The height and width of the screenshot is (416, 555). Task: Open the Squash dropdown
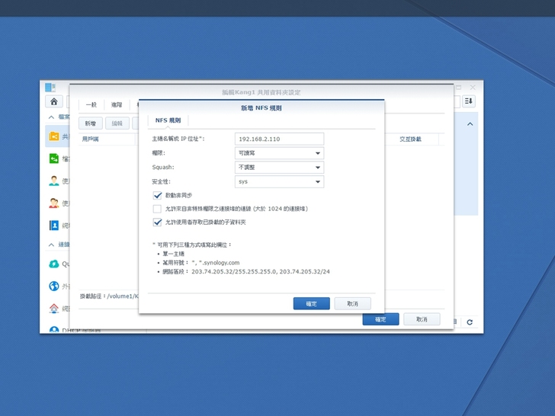279,168
